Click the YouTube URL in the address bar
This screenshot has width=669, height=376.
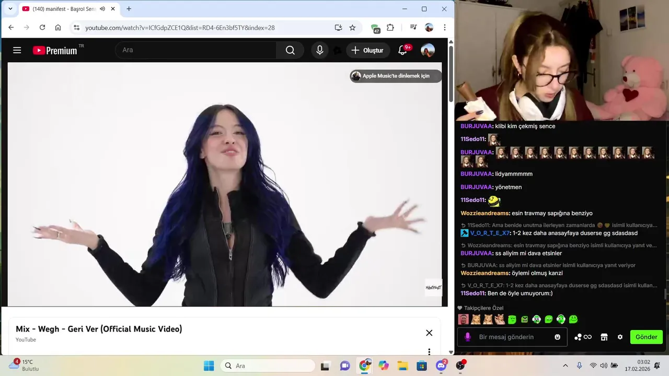point(180,28)
